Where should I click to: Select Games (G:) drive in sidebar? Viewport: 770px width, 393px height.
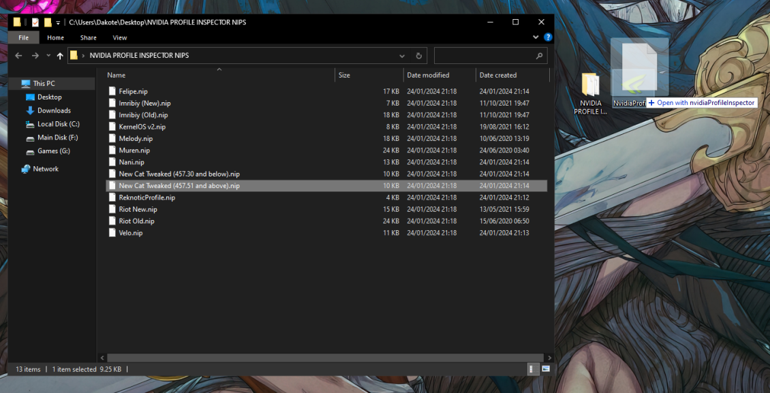pos(53,151)
